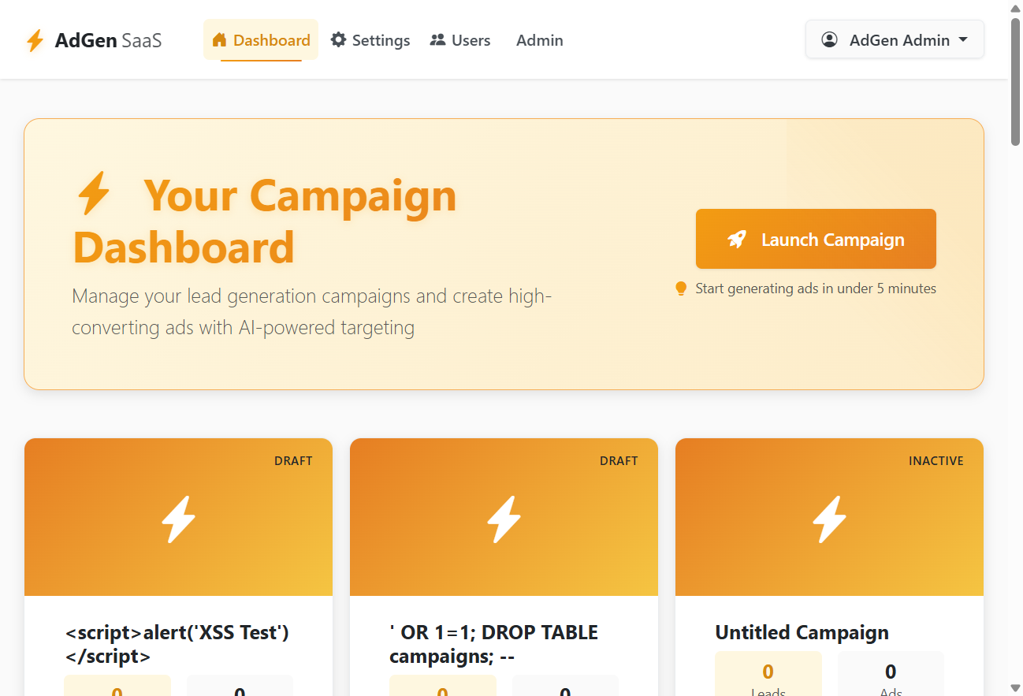Click the bolt icon on the XSS Test card
Screen dimensions: 1023x696
178,519
